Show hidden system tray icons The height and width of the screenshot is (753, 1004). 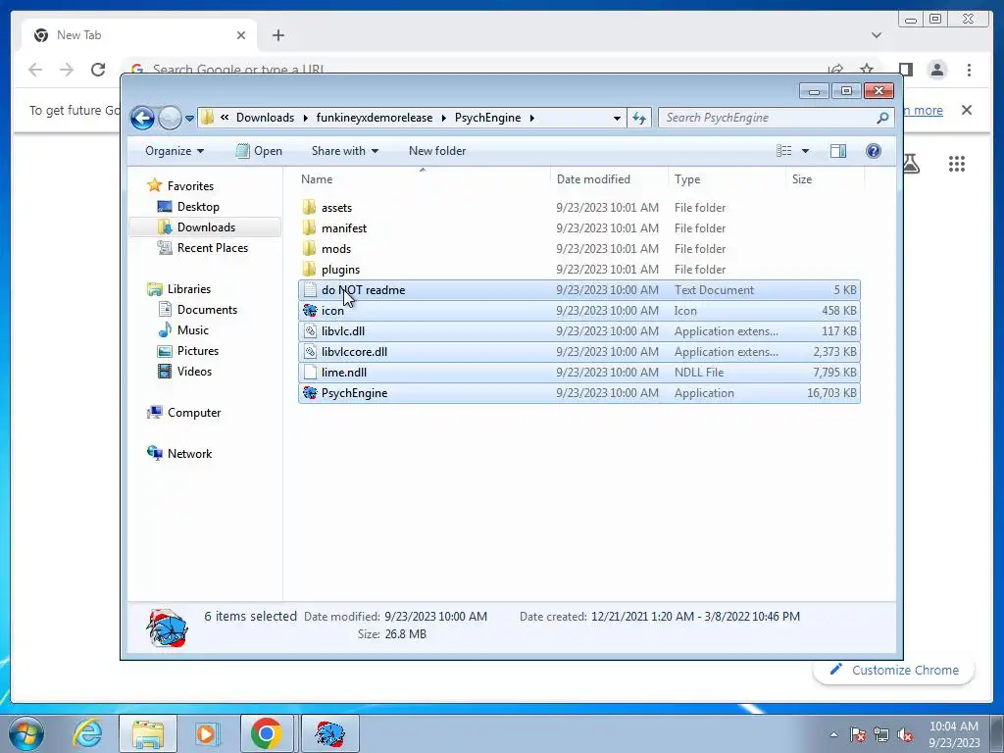tap(833, 734)
